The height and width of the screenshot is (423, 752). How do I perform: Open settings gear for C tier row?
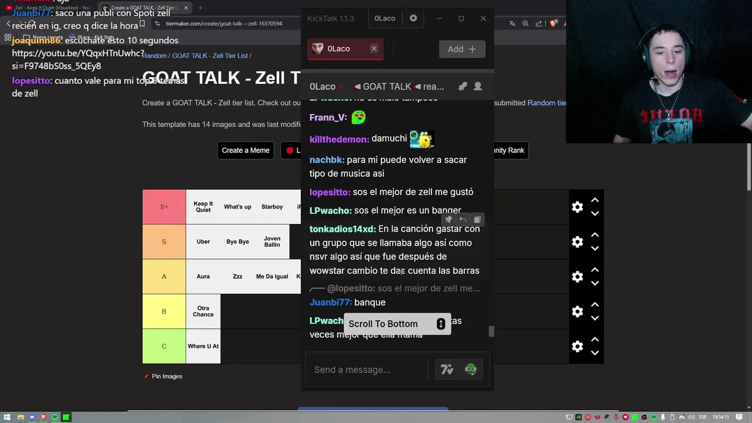(x=578, y=346)
